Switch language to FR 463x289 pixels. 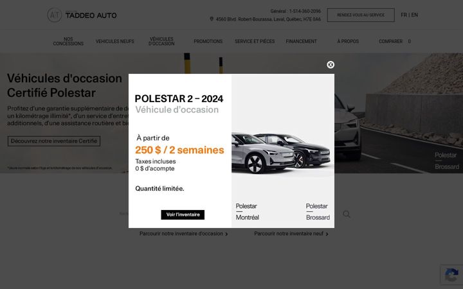coord(404,15)
